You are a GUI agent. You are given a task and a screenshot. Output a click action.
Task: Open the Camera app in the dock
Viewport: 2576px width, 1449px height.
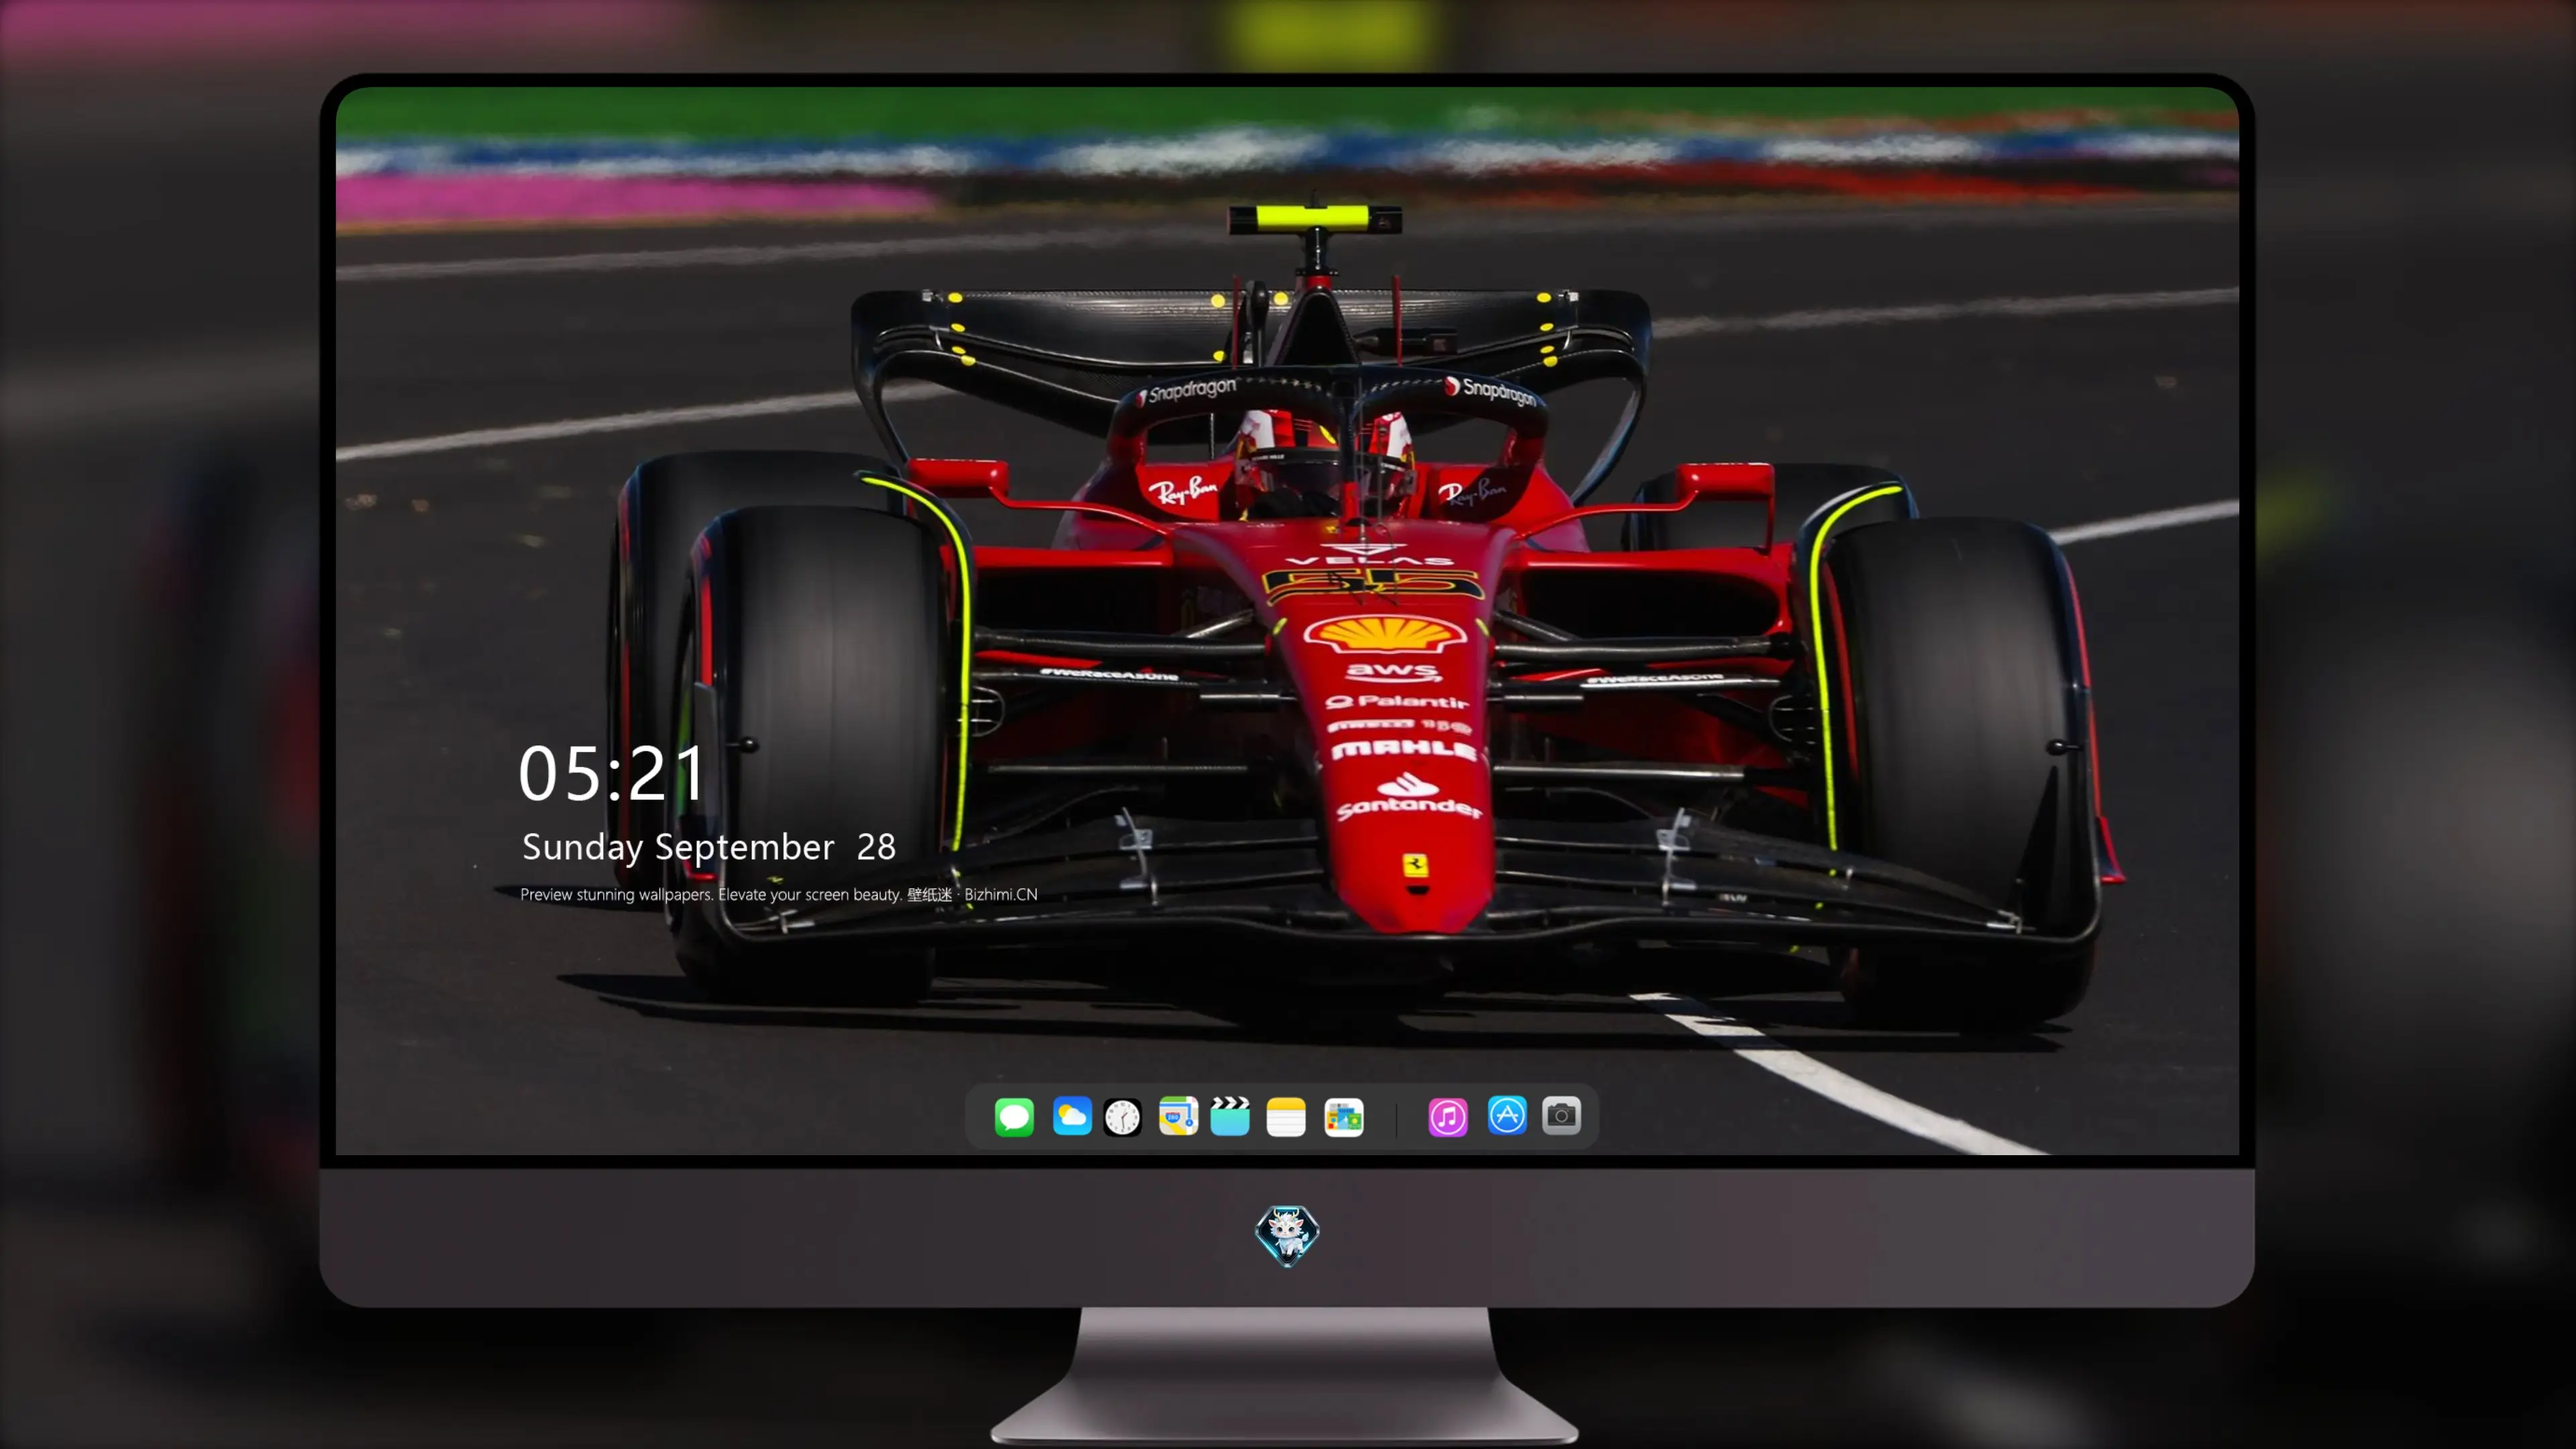(x=1561, y=1116)
